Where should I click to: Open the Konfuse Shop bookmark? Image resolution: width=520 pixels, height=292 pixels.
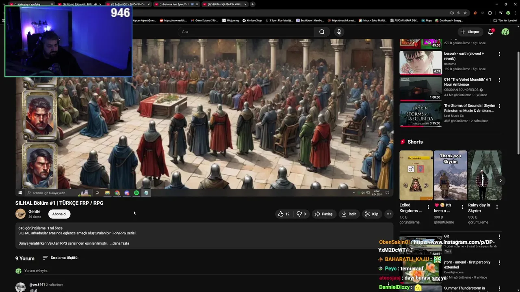pyautogui.click(x=252, y=20)
